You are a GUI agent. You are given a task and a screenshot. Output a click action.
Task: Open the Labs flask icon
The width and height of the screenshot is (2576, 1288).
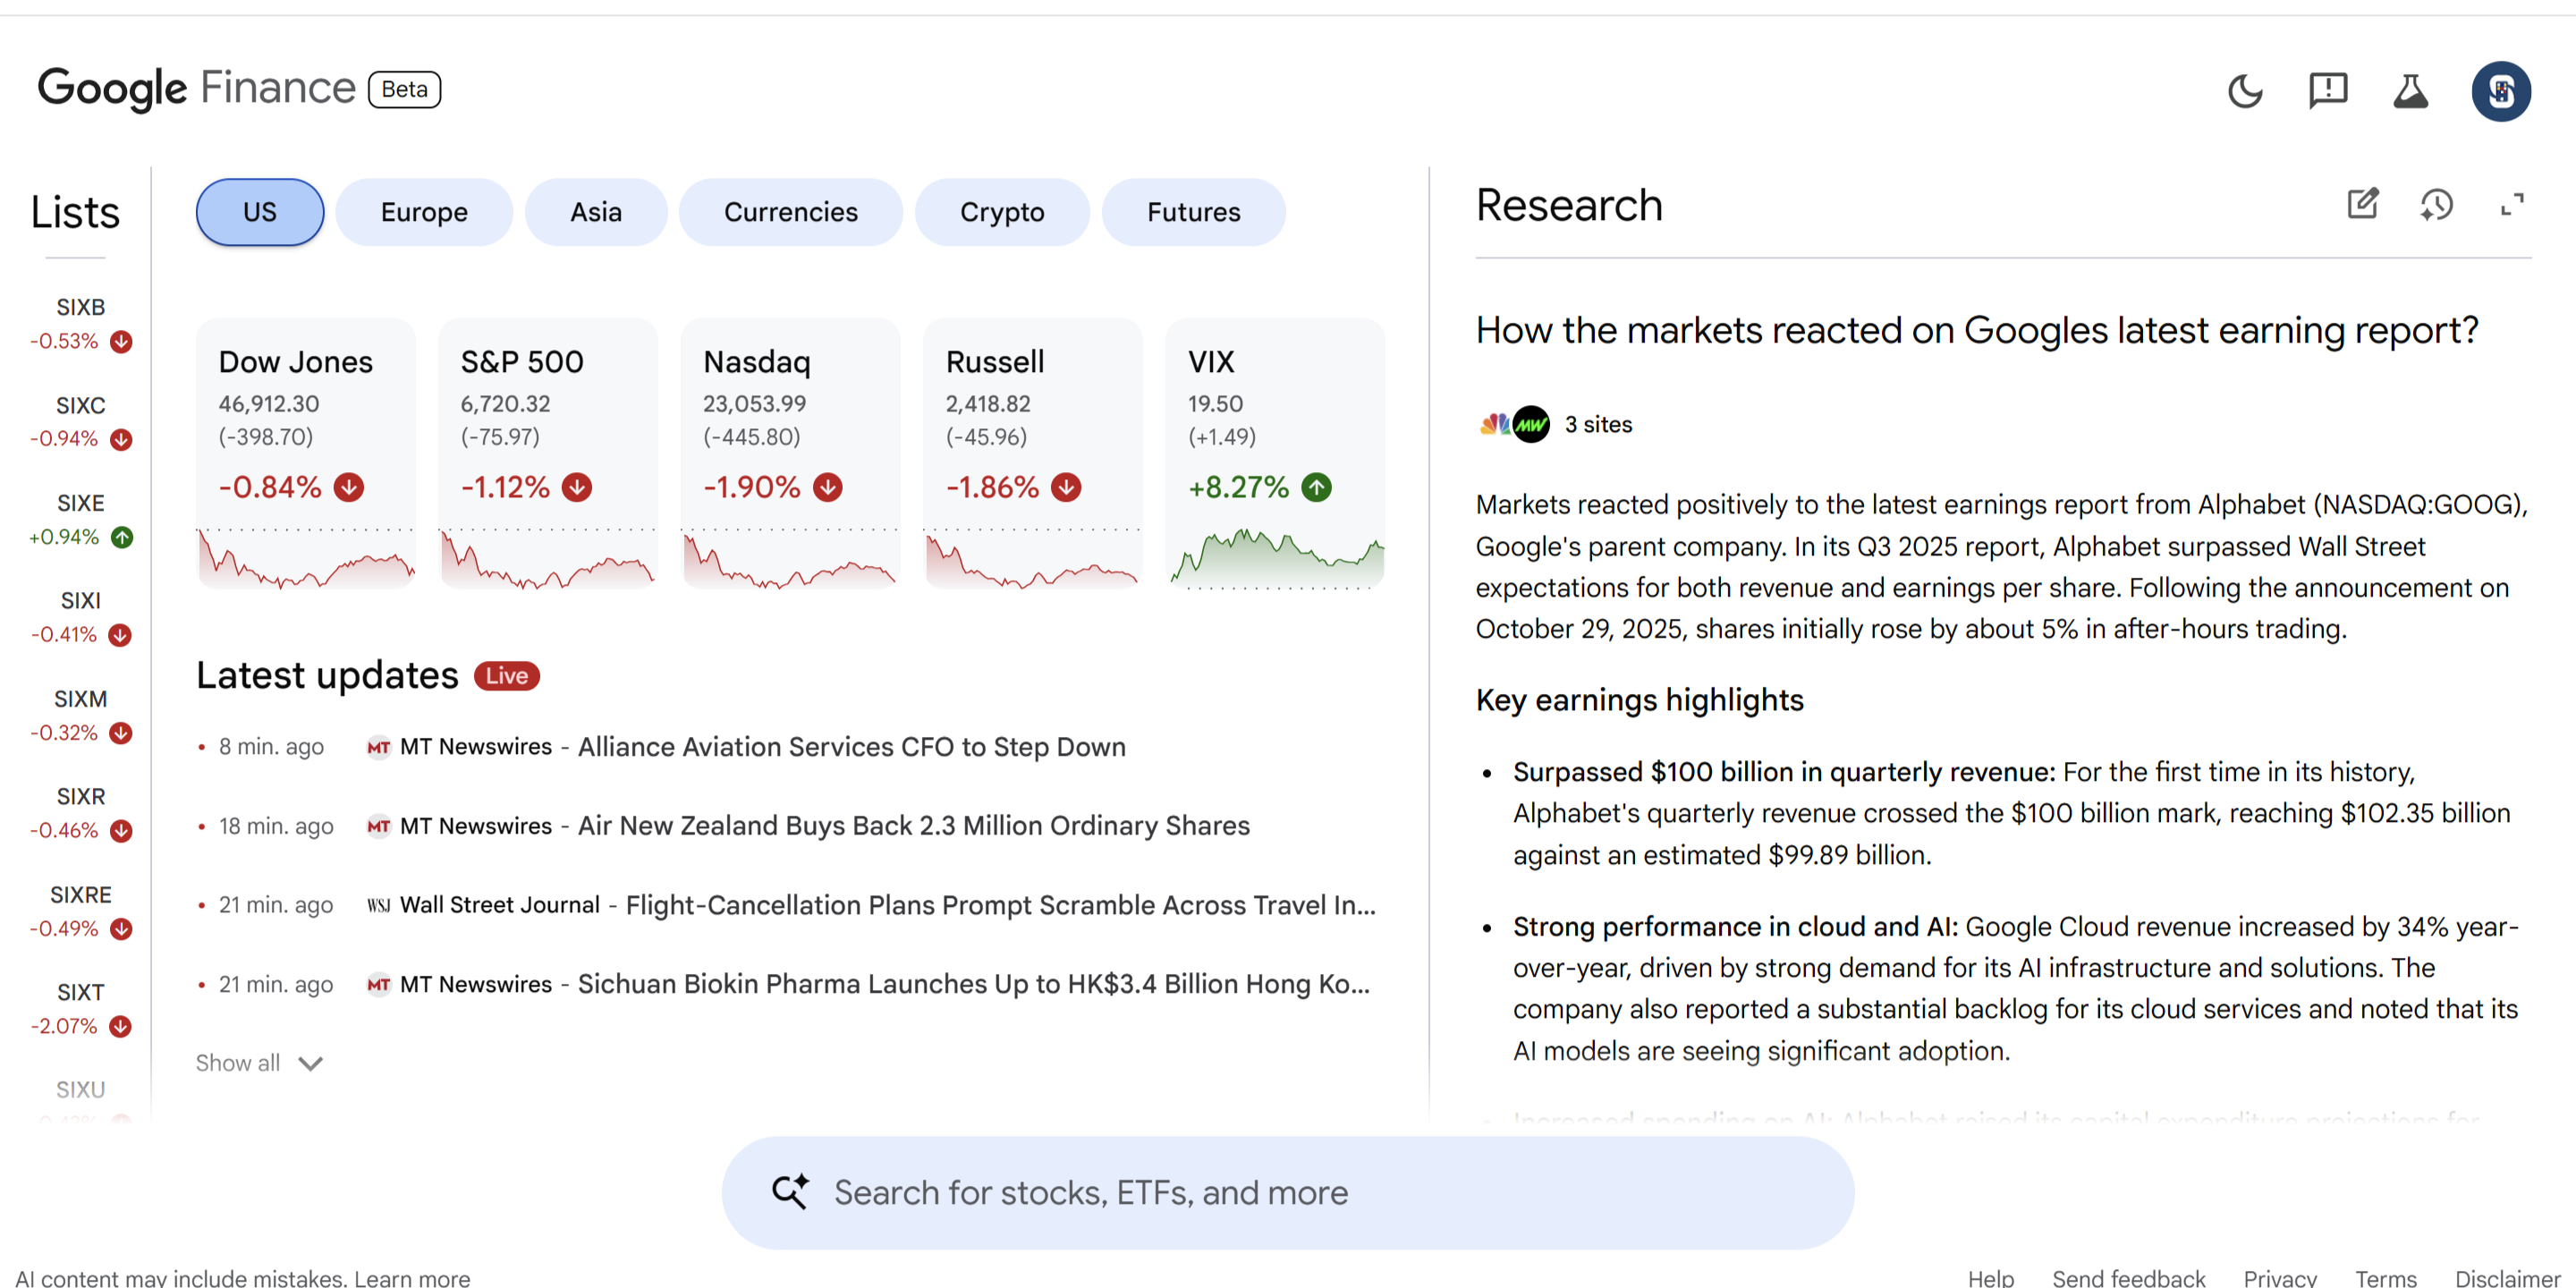[x=2410, y=91]
